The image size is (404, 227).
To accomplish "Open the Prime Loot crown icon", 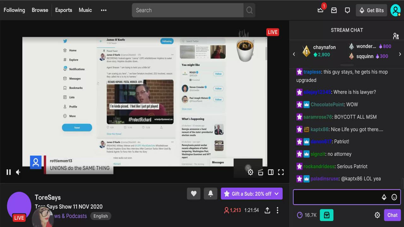I will (x=320, y=10).
